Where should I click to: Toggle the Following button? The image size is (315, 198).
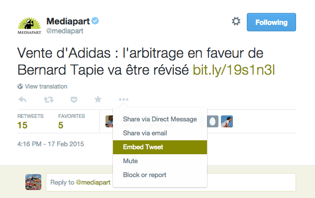click(271, 22)
